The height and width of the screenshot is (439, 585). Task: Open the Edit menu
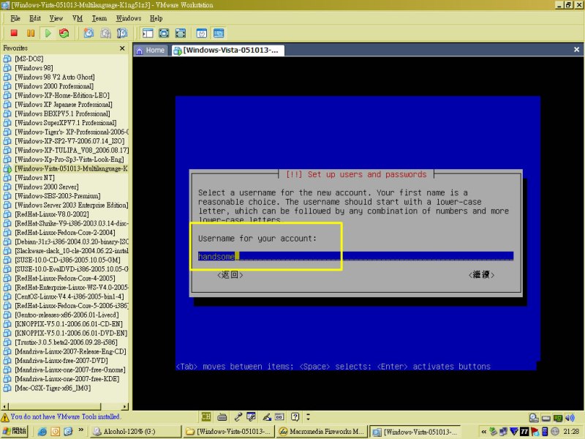(35, 18)
